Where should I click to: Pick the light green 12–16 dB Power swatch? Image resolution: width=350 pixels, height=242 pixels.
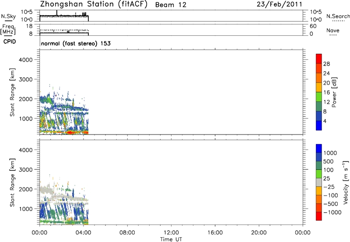319,97
